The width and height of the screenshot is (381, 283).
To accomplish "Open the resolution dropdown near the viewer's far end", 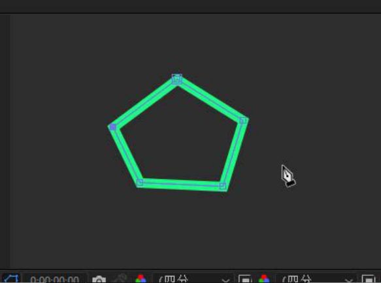I will (316, 279).
